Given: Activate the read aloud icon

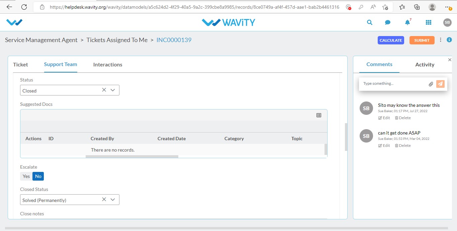Looking at the screenshot, I should [373, 7].
